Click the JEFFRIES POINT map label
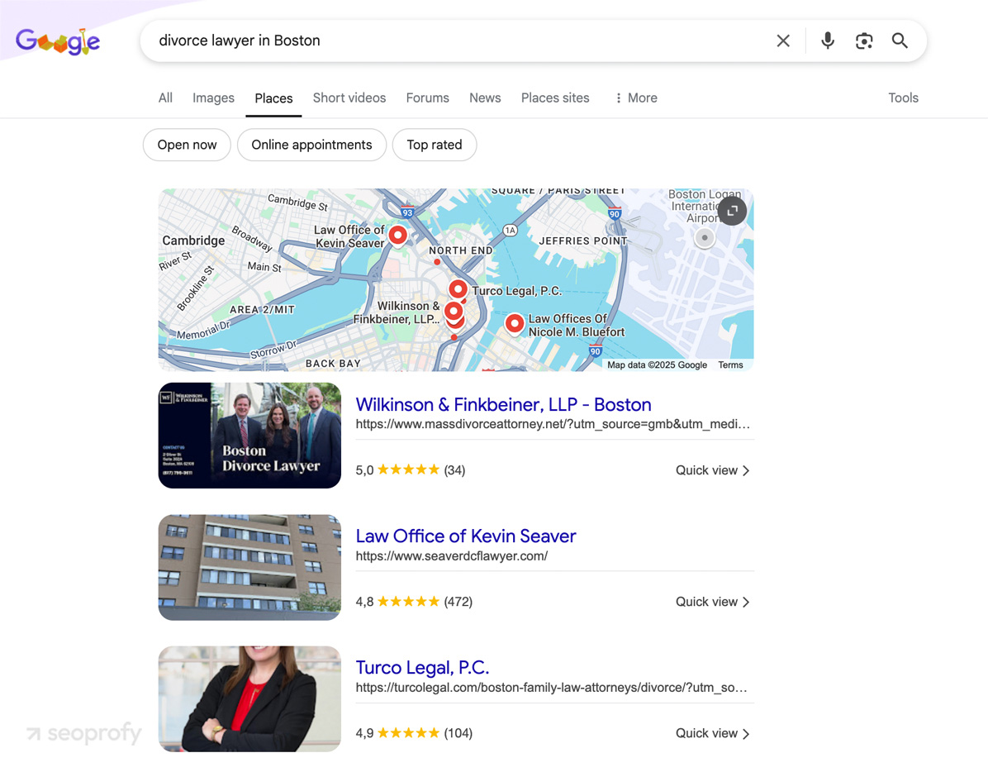 click(x=583, y=241)
